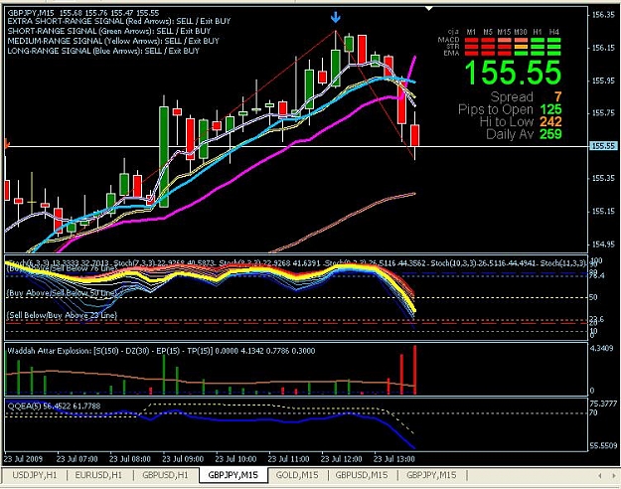The width and height of the screenshot is (621, 489).
Task: Click the 23 Jul 2009 date label
Action: 23,459
